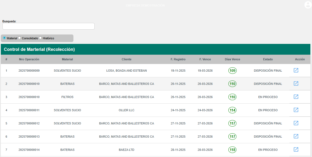Click the 118 days badge
The height and width of the screenshot is (157, 312).
(232, 150)
